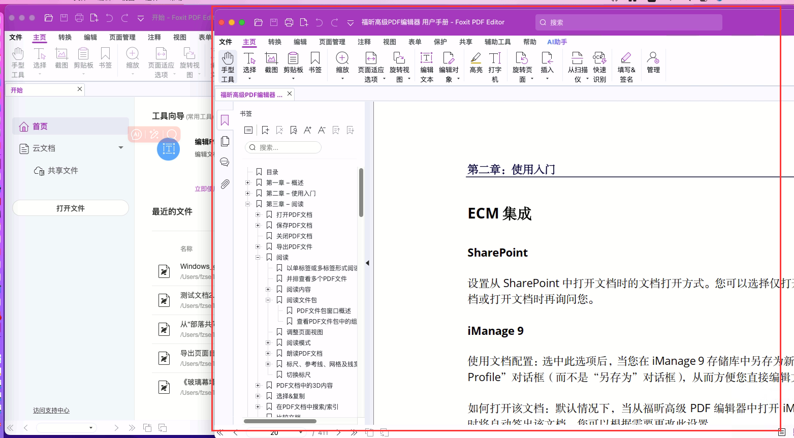Open the pages panel from the side strip
The height and width of the screenshot is (438, 794).
pos(225,141)
